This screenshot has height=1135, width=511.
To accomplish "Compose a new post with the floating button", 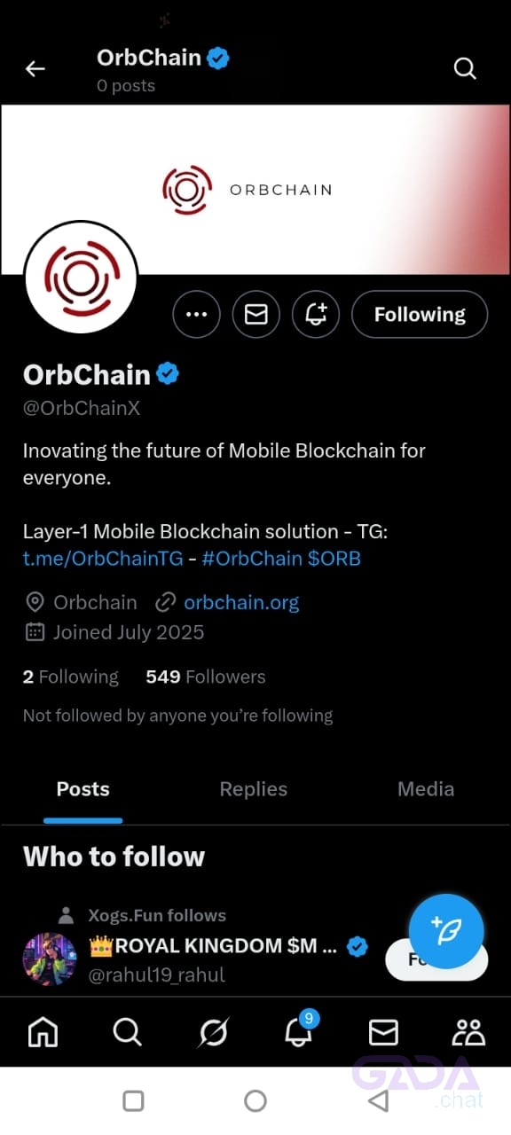I will pyautogui.click(x=446, y=931).
